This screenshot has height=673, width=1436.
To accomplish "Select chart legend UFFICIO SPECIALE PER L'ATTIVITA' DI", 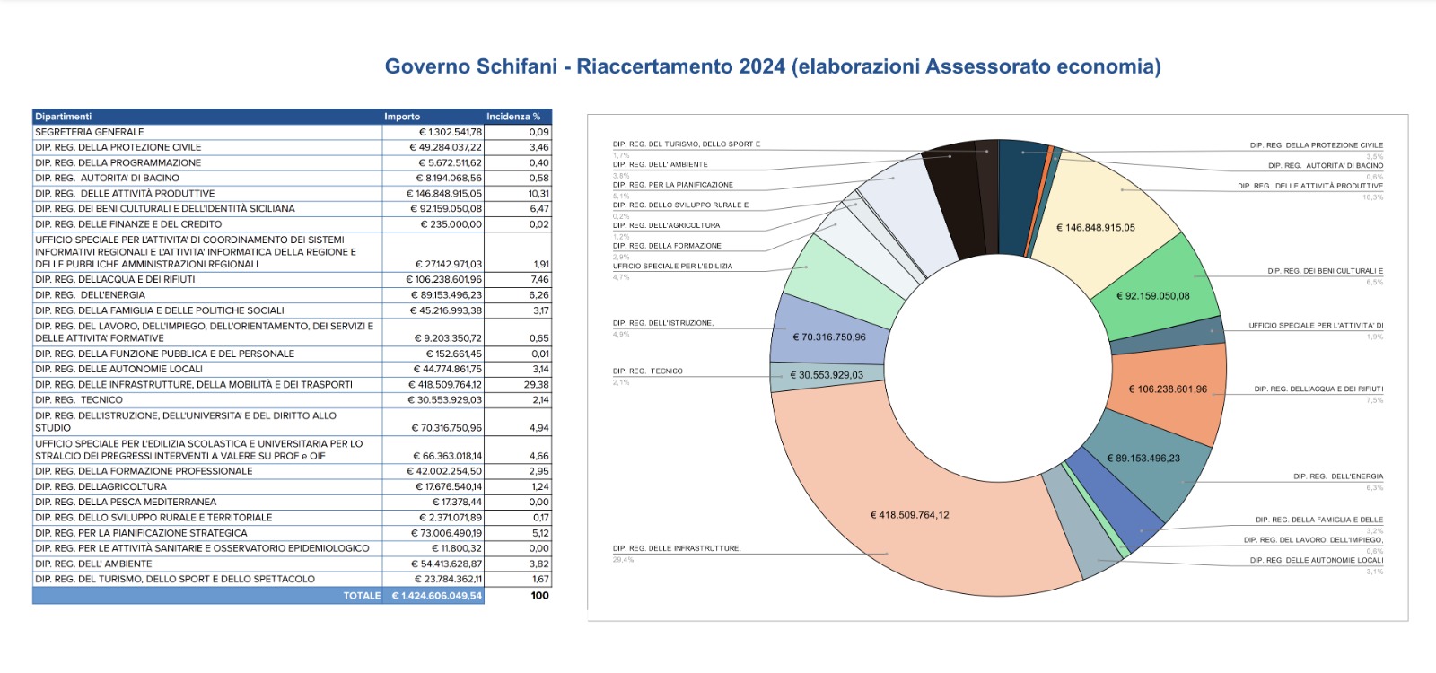I will 1316,326.
